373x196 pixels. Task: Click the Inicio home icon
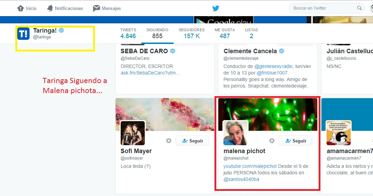pos(21,8)
